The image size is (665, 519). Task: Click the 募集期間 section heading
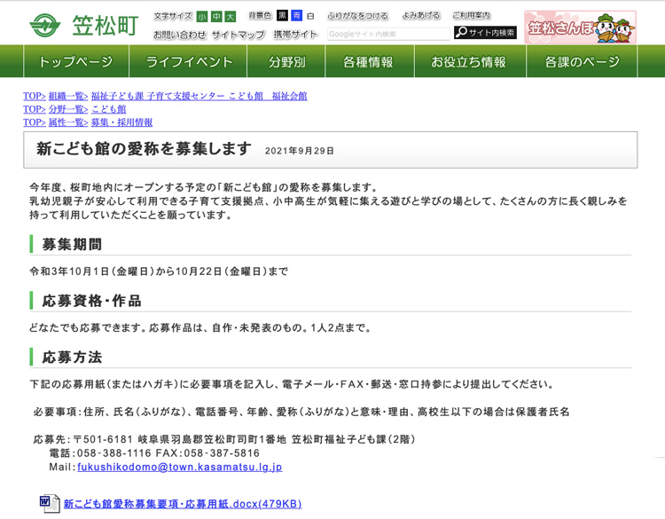tap(72, 245)
